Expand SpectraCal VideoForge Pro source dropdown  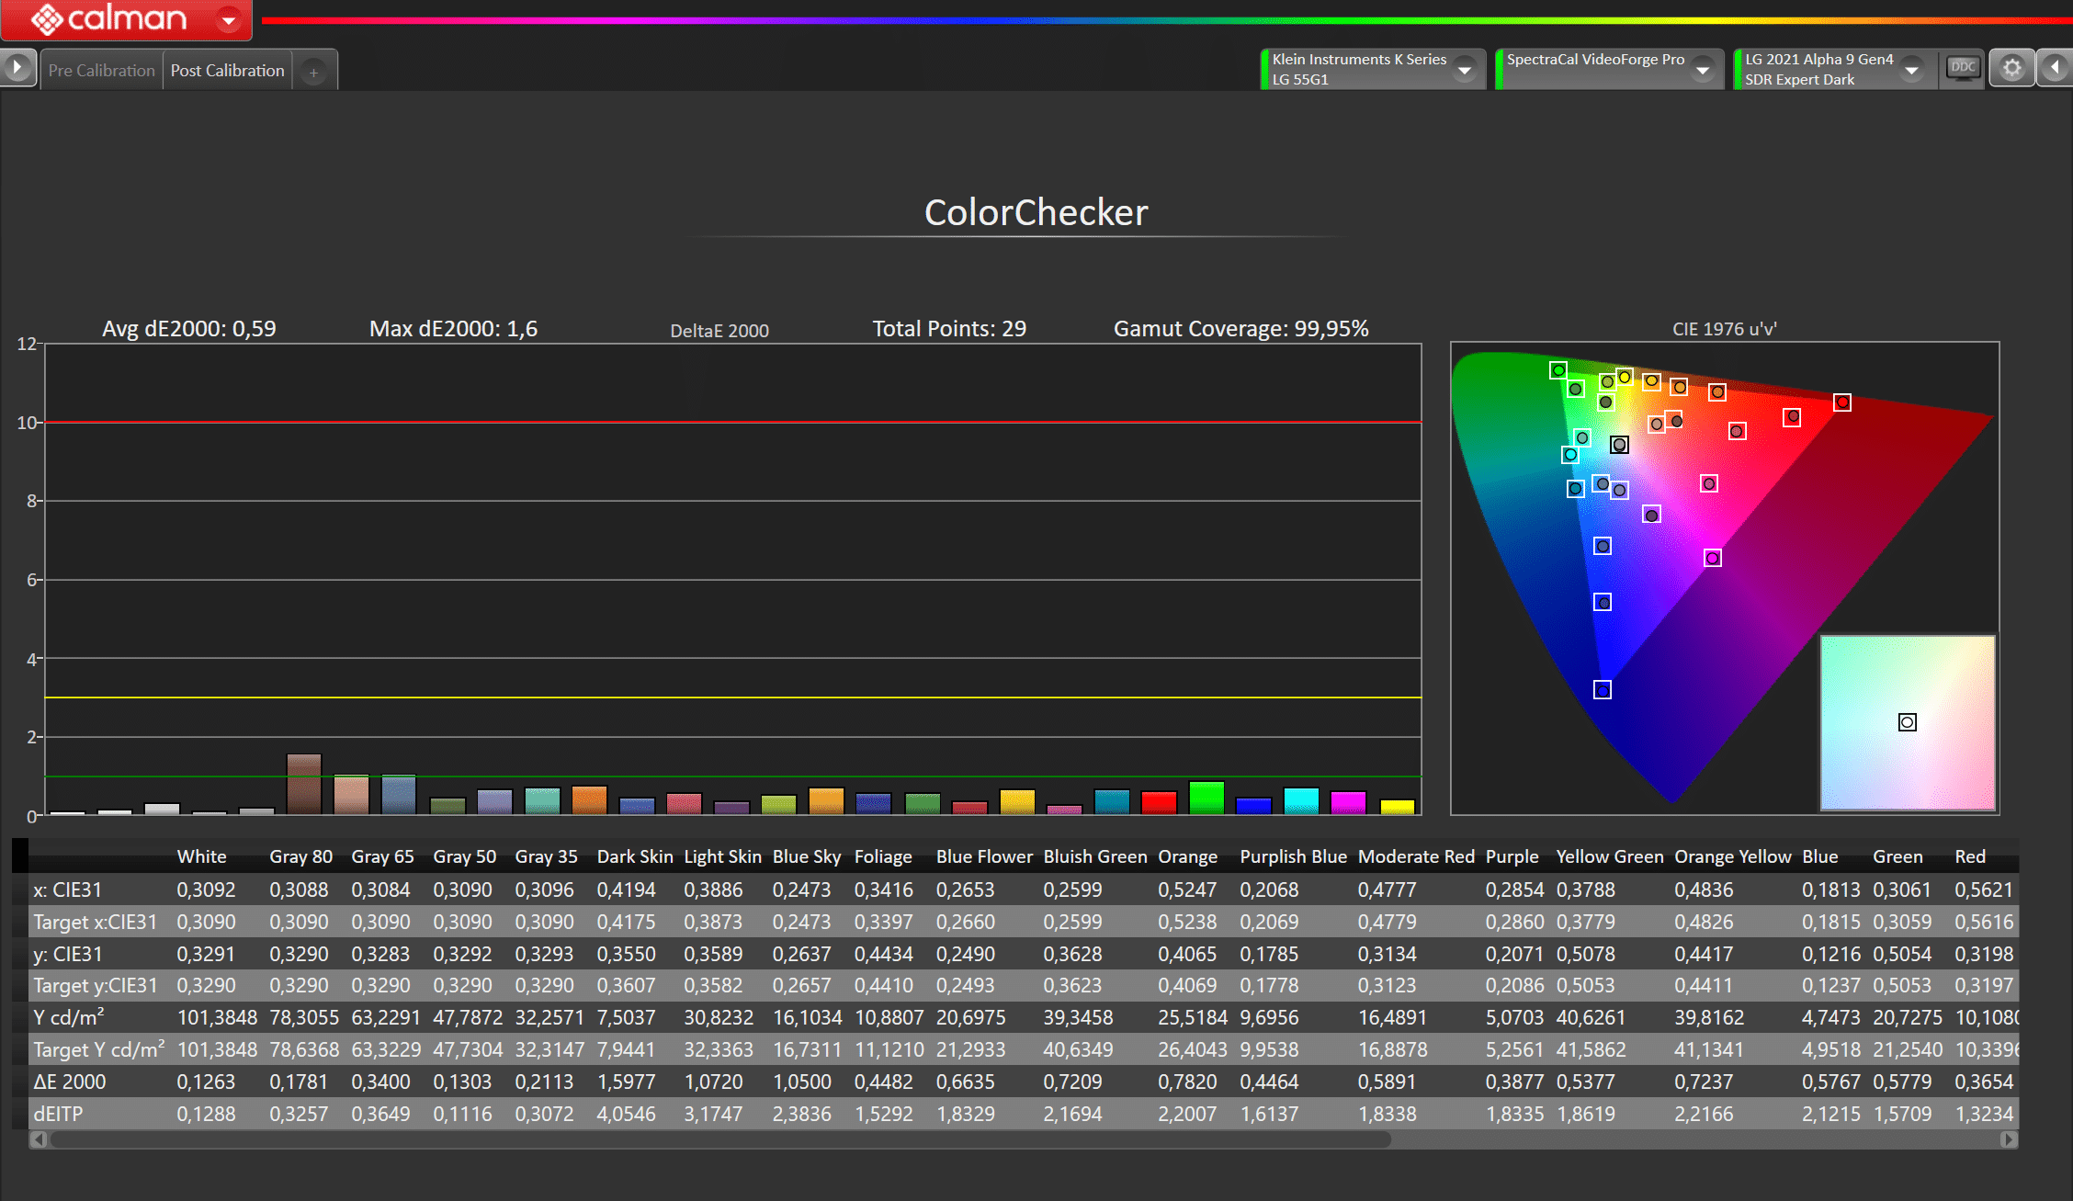coord(1703,70)
